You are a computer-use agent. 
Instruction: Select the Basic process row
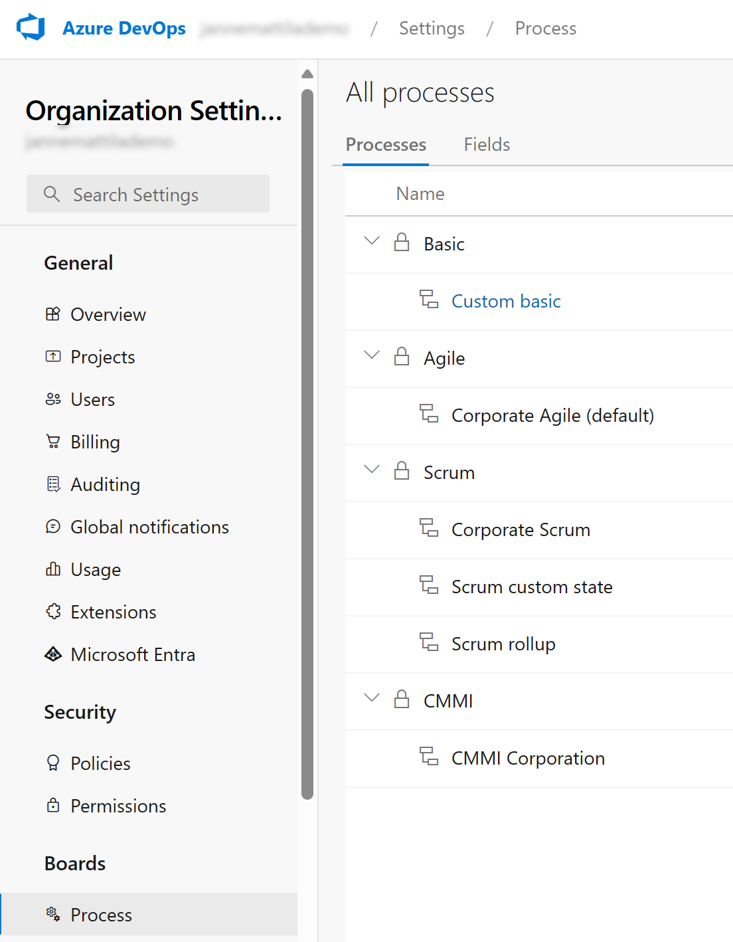(x=539, y=244)
